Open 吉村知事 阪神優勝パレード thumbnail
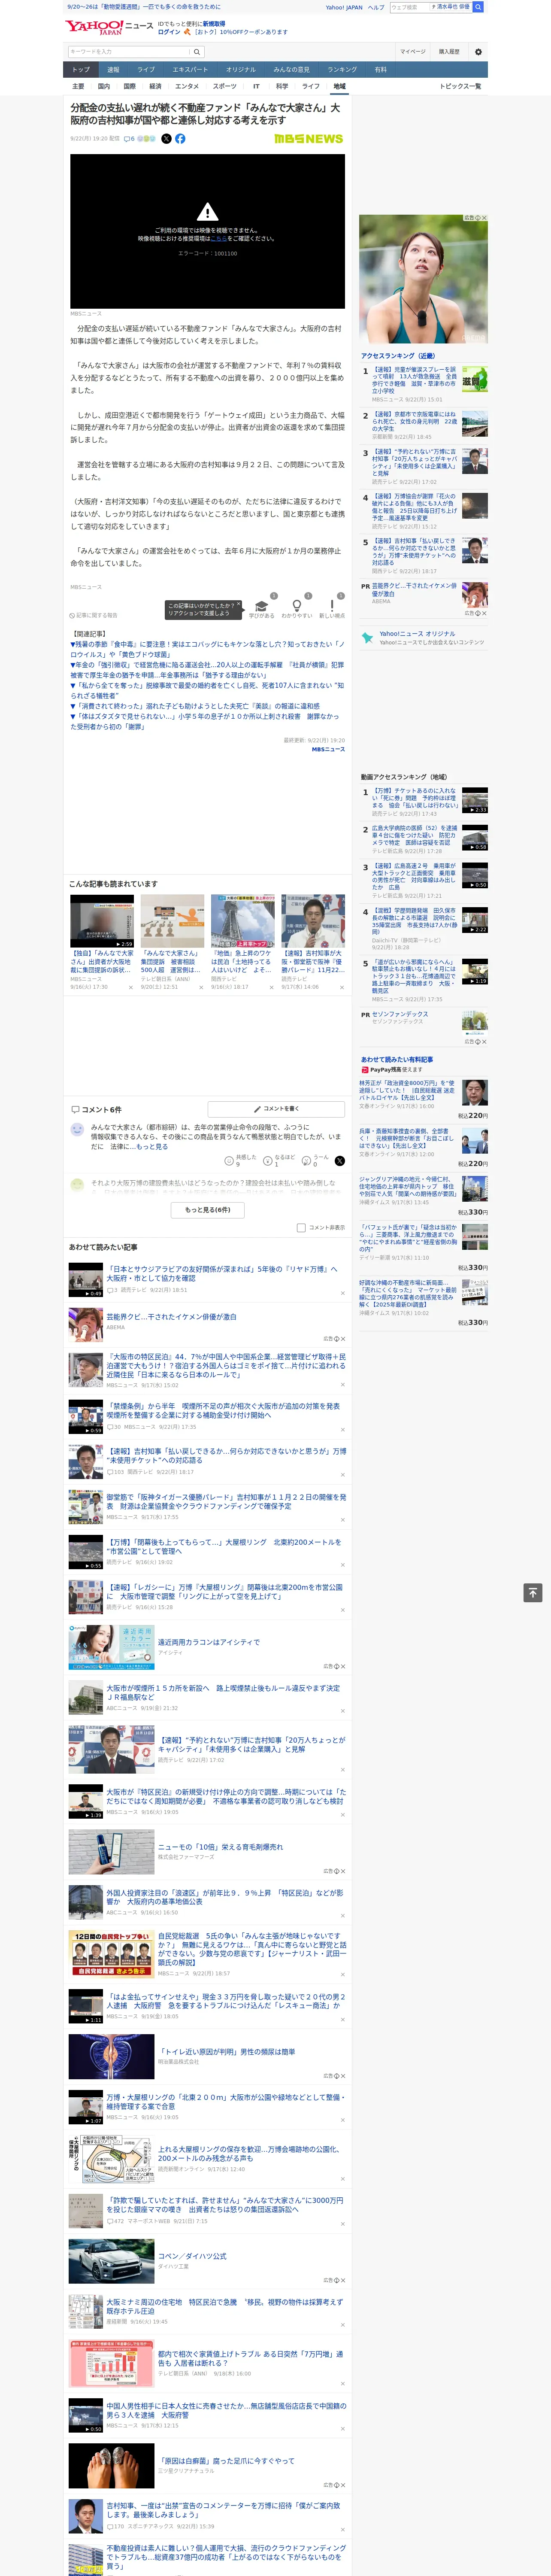 [313, 920]
